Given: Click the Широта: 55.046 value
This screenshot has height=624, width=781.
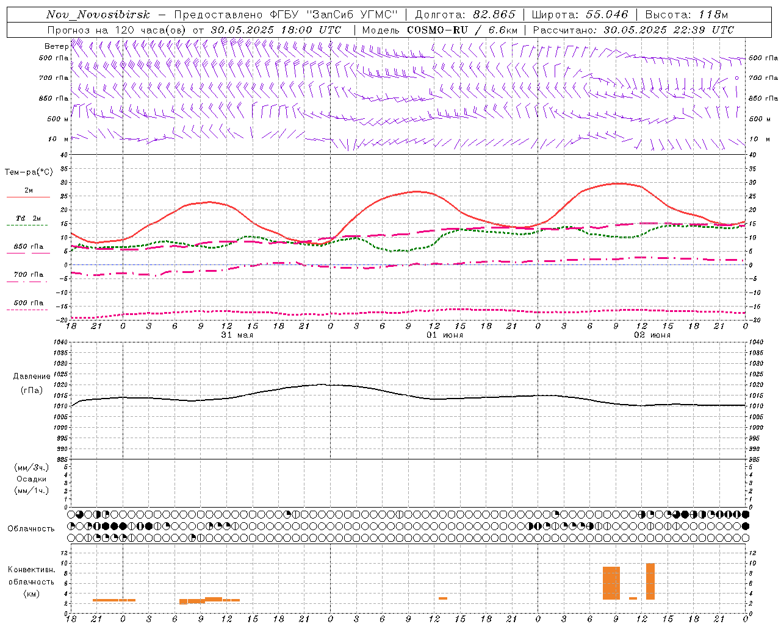Looking at the screenshot, I should click(580, 15).
